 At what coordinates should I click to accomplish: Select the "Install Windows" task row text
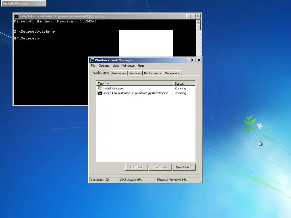(x=113, y=88)
